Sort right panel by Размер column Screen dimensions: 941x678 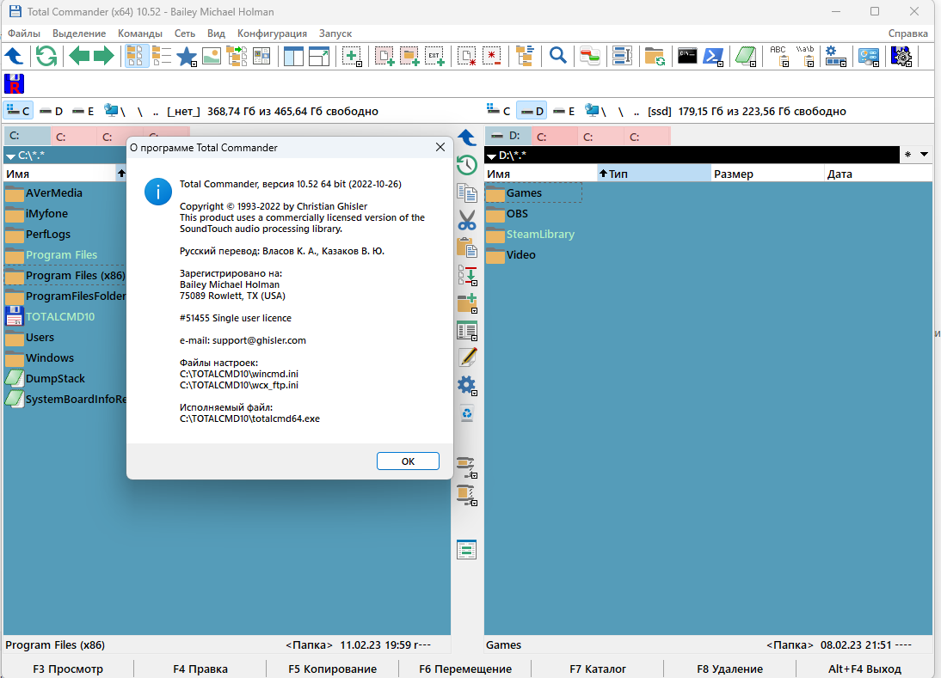tap(767, 174)
